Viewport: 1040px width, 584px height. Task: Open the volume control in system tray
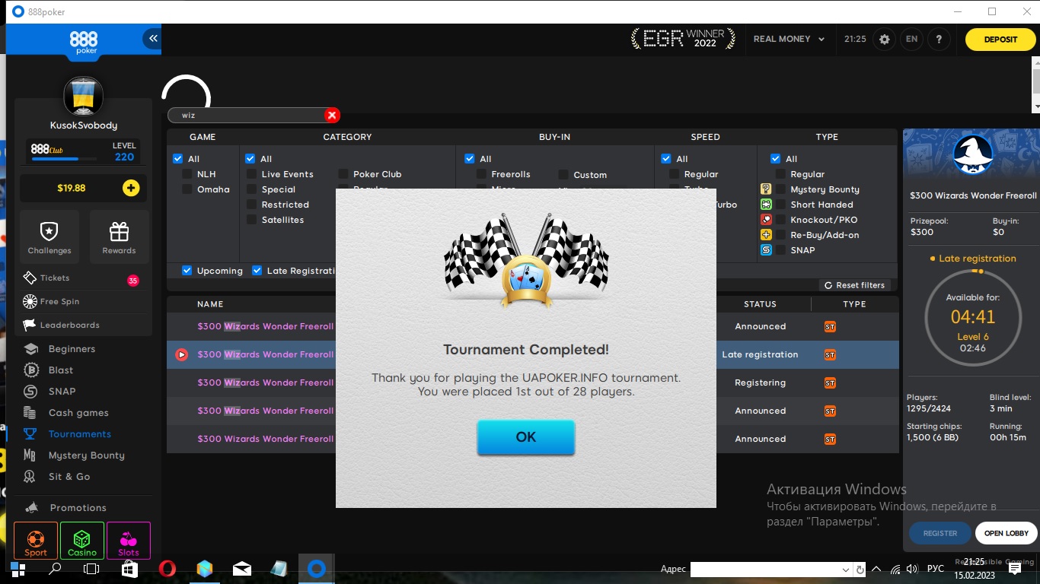point(913,569)
